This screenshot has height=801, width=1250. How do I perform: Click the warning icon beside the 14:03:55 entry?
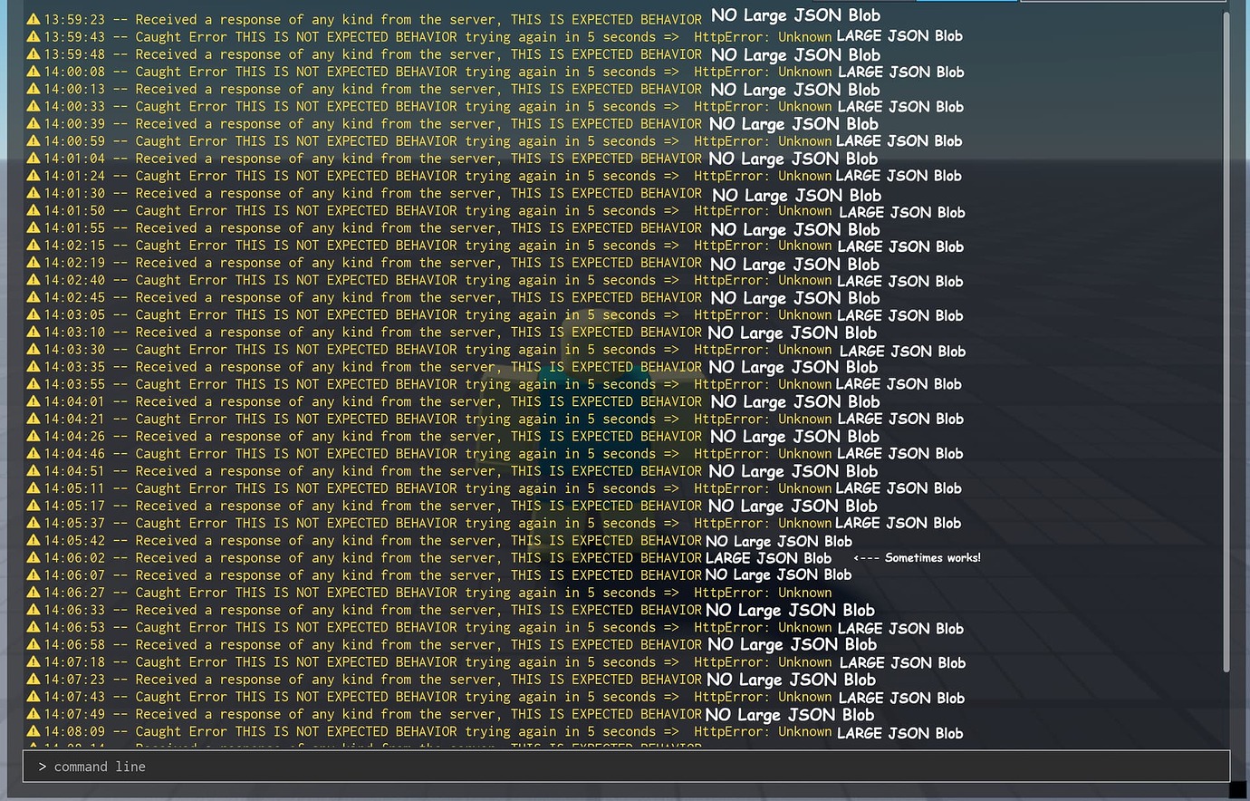[34, 383]
